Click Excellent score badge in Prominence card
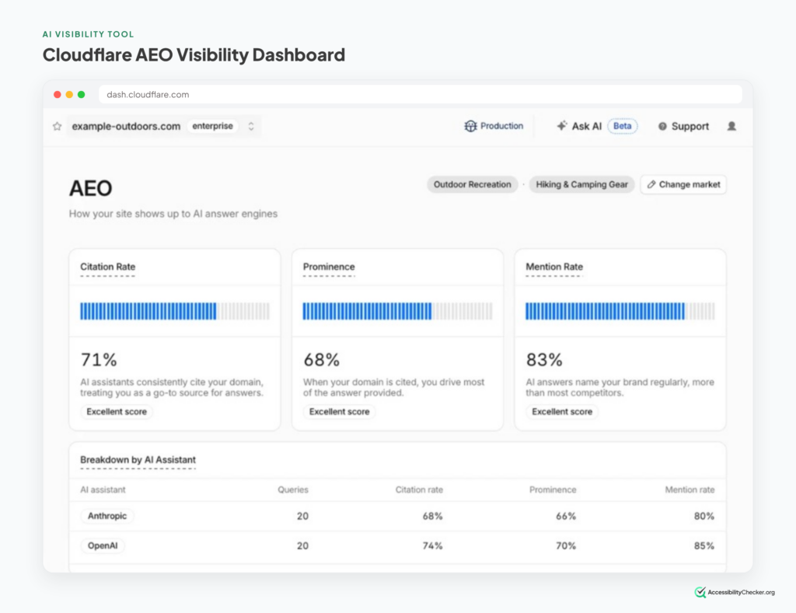796x613 pixels. pyautogui.click(x=340, y=412)
